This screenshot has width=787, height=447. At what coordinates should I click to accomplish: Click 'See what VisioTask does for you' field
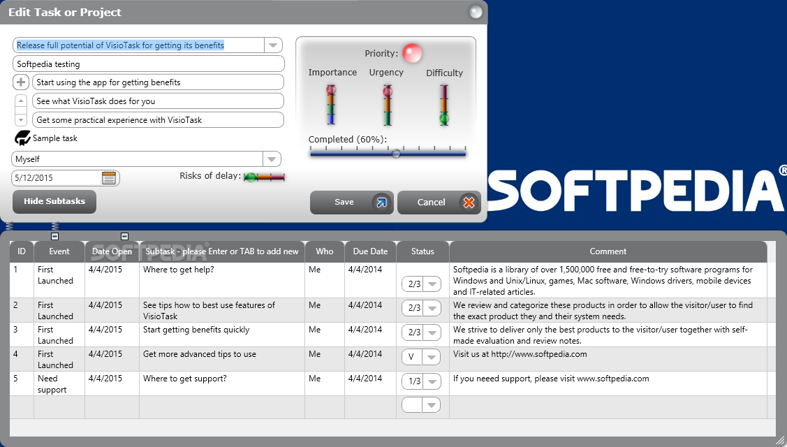158,101
